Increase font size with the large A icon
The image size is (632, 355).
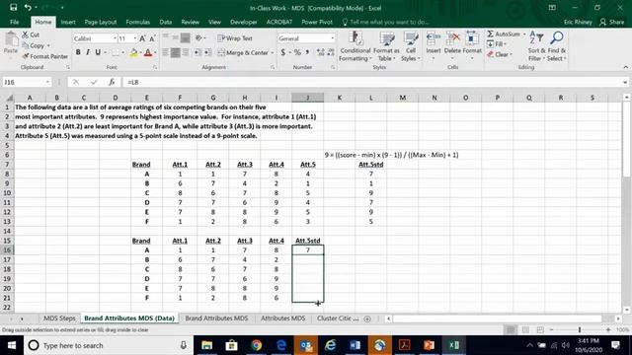pyautogui.click(x=142, y=38)
